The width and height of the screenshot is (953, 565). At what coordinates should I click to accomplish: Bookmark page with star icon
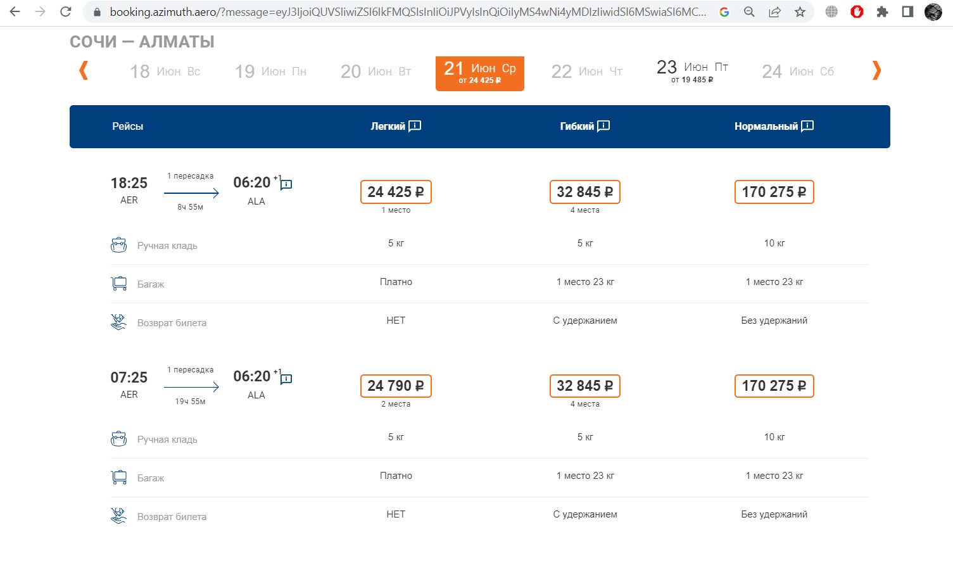tap(800, 12)
